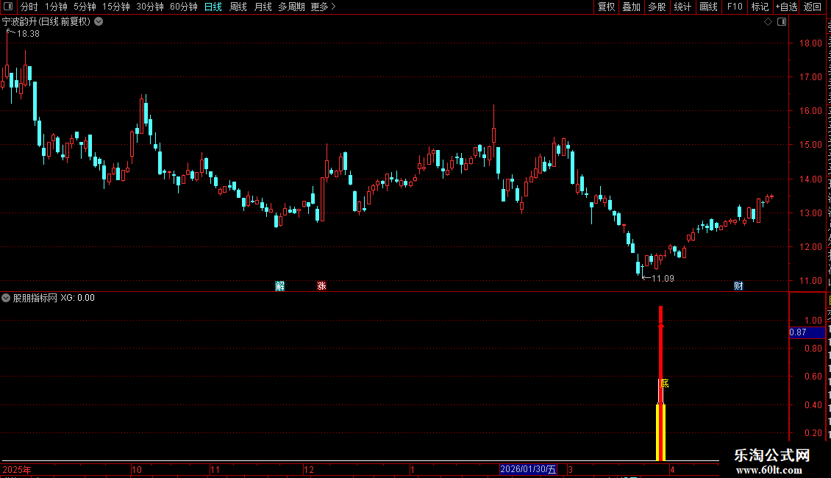Click the 12 month axis label
Screen dimensions: 831x478
pyautogui.click(x=309, y=469)
